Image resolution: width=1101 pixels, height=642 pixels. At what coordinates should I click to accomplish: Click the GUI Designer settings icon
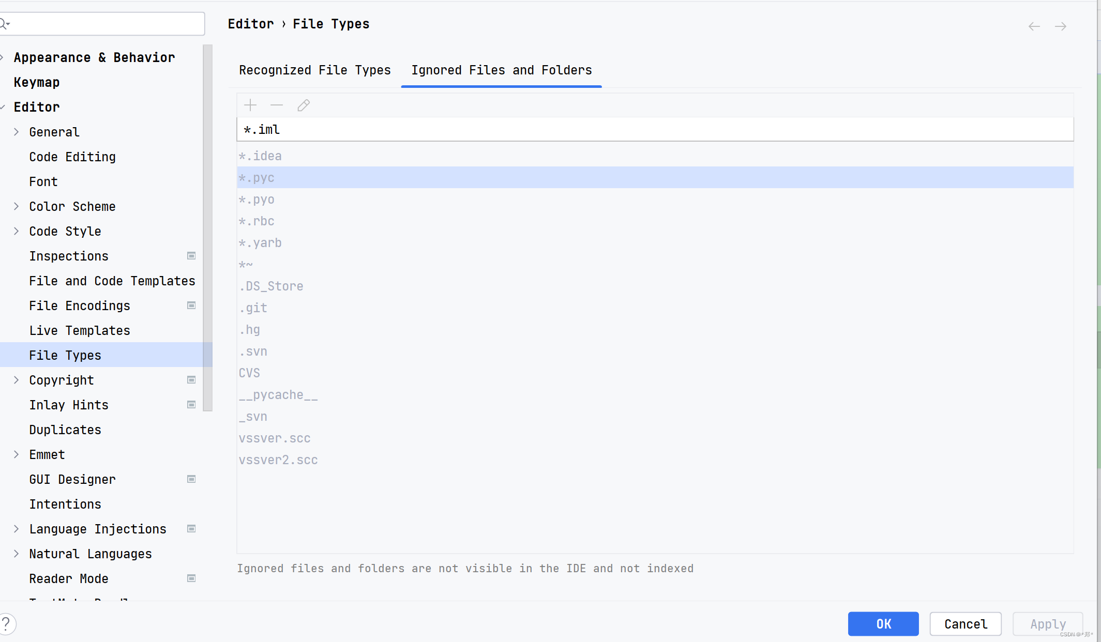click(193, 479)
